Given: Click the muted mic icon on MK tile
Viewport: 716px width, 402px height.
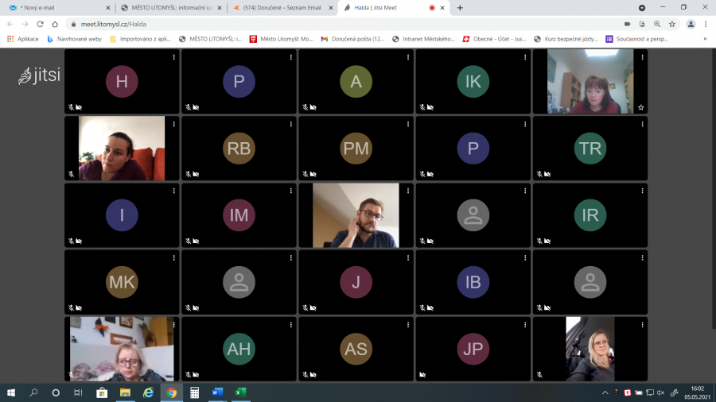Looking at the screenshot, I should [71, 307].
